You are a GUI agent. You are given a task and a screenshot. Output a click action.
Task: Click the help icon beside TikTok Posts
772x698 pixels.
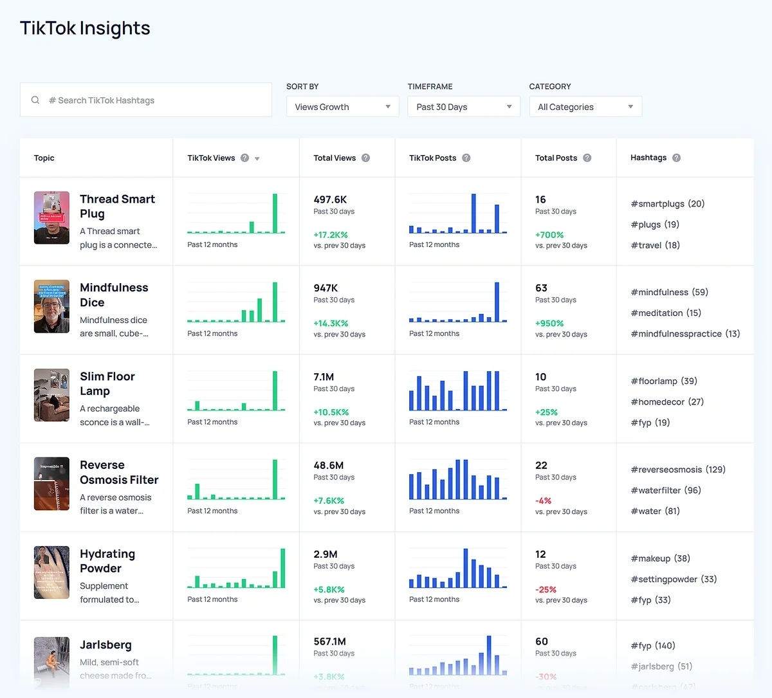click(x=466, y=158)
